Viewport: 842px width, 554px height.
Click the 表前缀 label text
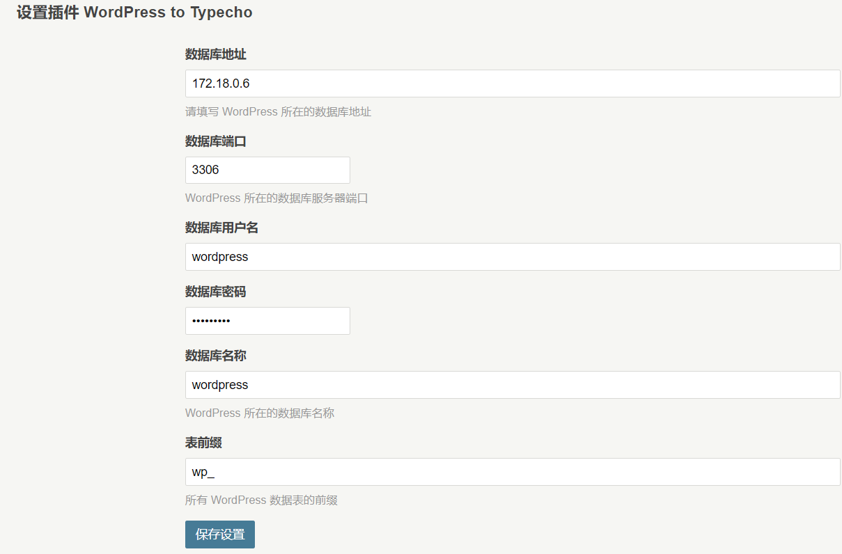[203, 443]
